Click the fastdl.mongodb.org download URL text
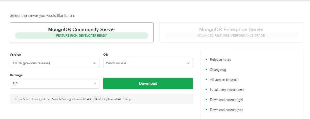Screen dimensions: 310x119 tap(73, 99)
